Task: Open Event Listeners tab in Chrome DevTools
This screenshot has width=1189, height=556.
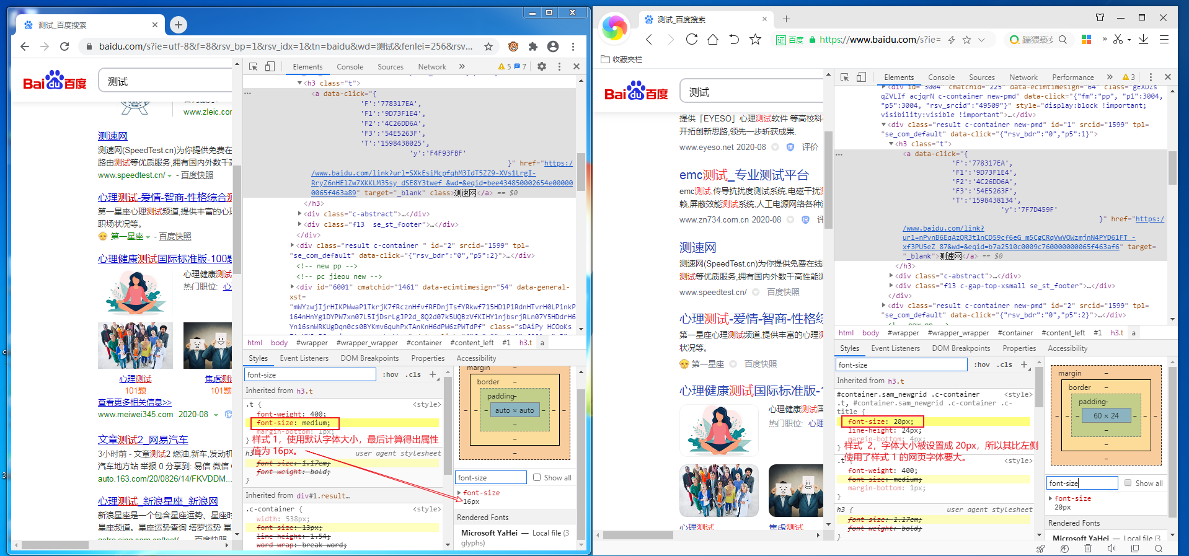Action: (304, 358)
